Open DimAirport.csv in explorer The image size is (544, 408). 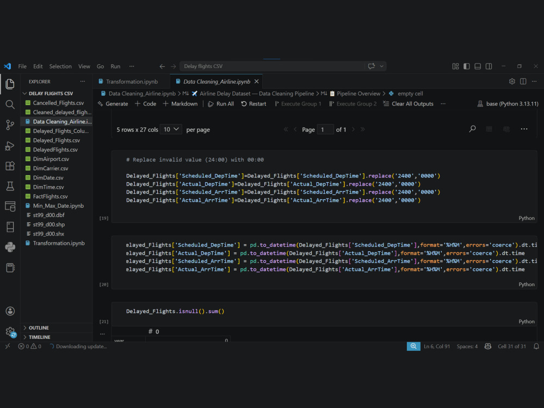51,159
